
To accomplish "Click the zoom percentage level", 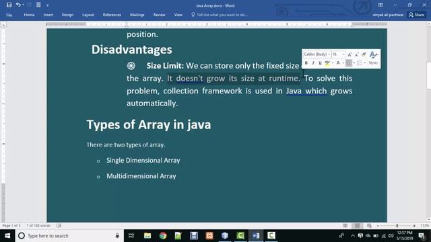I will (424, 226).
